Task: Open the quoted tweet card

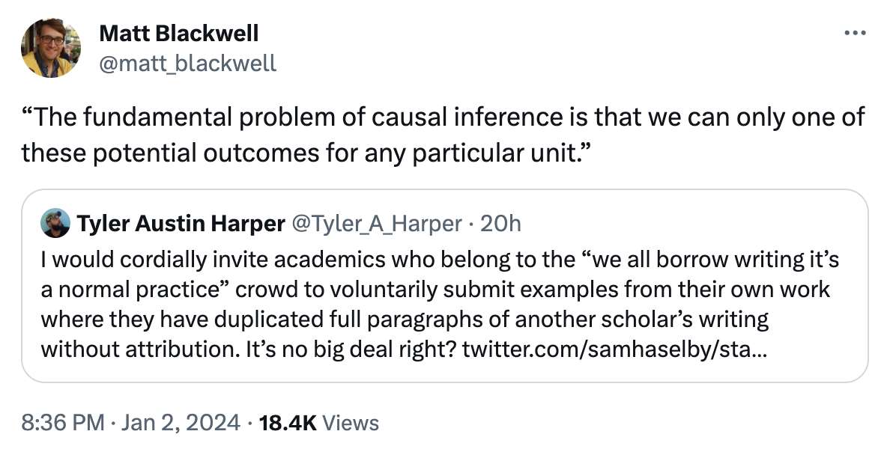Action: coord(445,286)
